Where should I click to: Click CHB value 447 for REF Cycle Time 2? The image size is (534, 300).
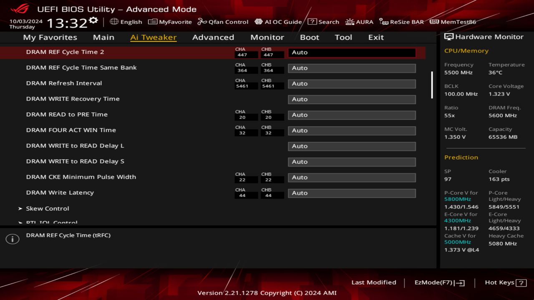[x=272, y=55]
